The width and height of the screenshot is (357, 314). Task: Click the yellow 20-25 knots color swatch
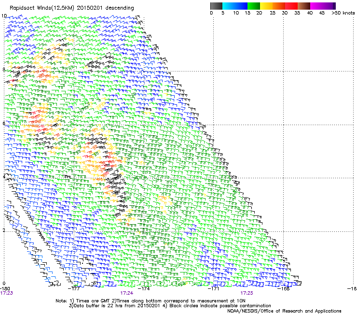[x=266, y=6]
